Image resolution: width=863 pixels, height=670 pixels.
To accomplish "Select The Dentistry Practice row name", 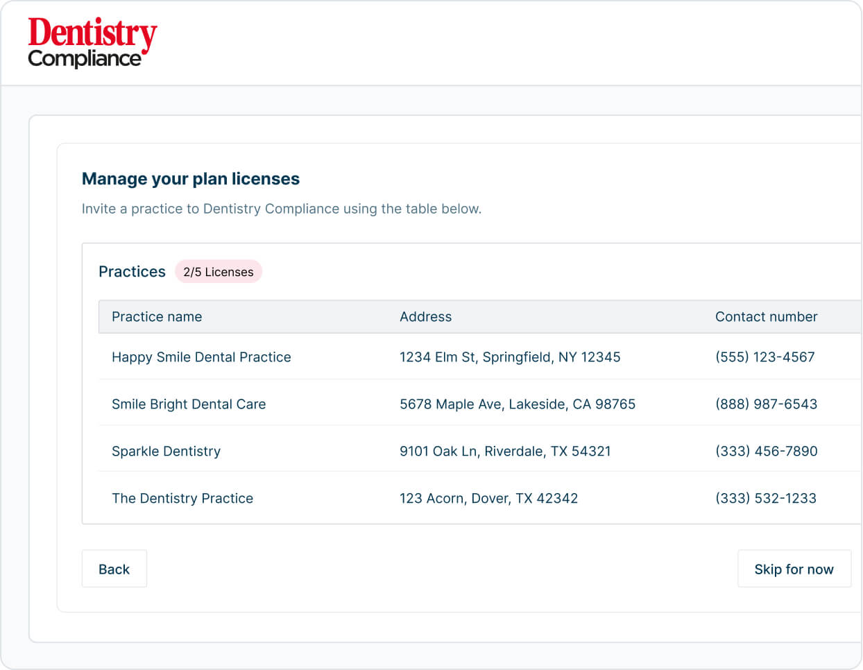I will pyautogui.click(x=182, y=499).
